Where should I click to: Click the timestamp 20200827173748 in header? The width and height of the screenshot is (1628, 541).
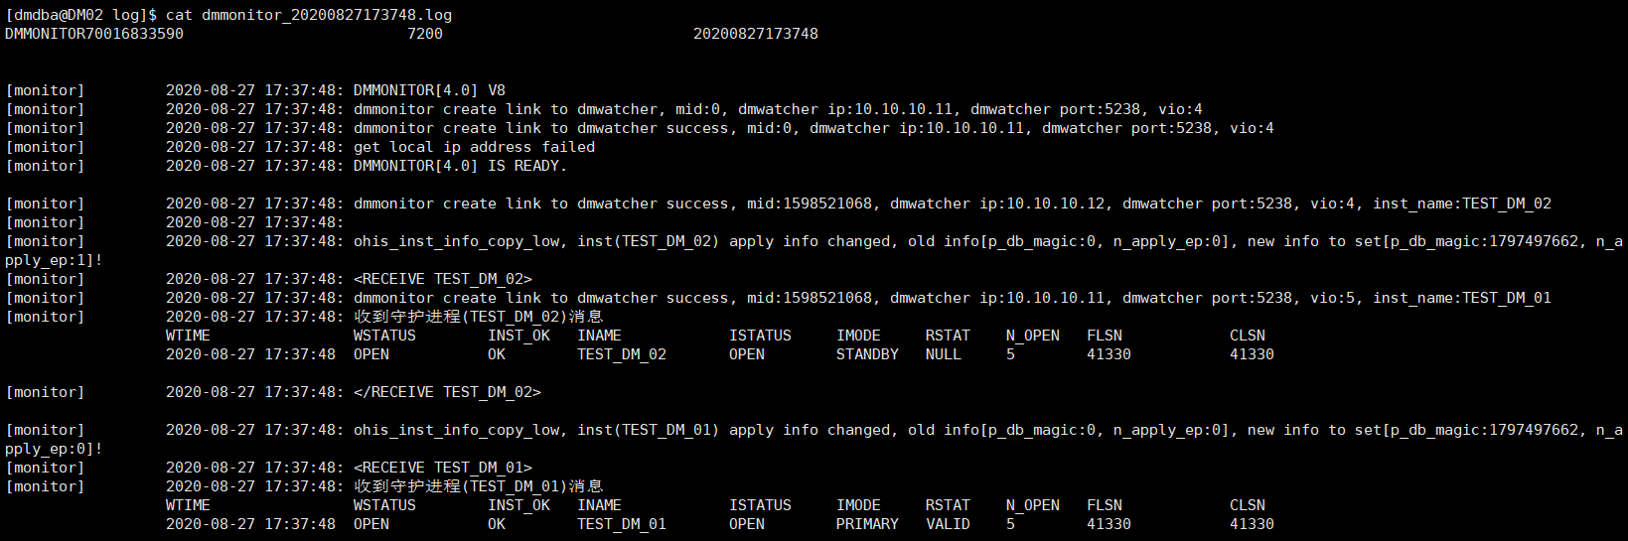click(x=756, y=34)
